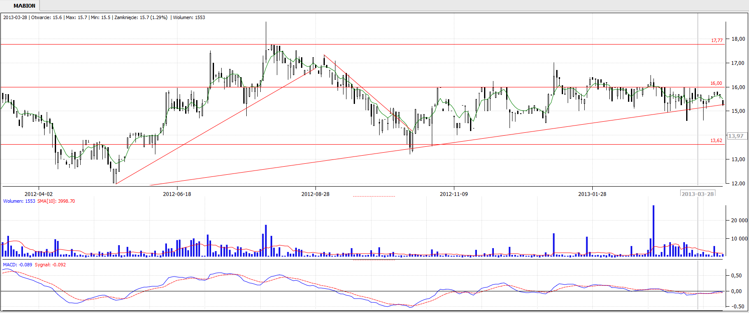
Task: Click the 12,00 price axis label
Action: pyautogui.click(x=738, y=183)
